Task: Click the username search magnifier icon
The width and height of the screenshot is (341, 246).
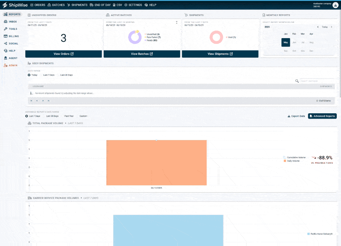Action: [x=297, y=81]
